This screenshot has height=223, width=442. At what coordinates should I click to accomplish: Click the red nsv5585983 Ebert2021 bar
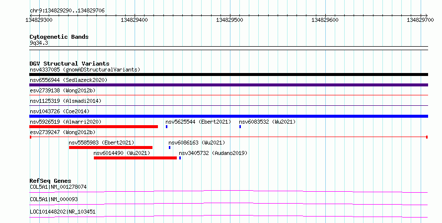click(110, 148)
